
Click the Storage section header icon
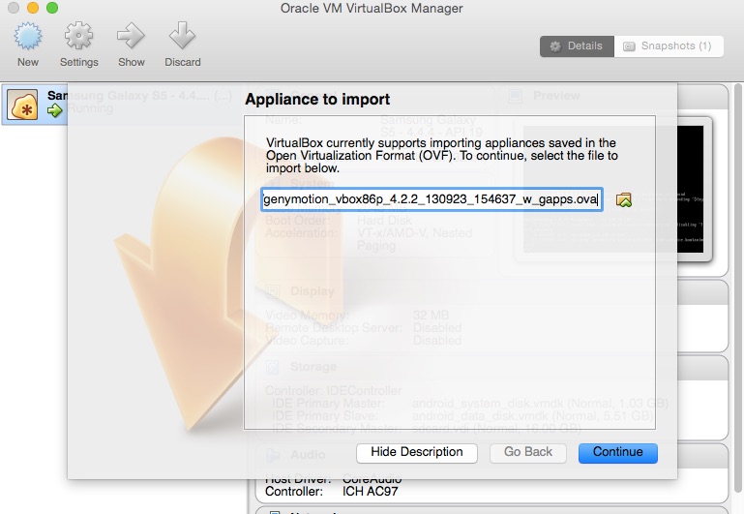[x=273, y=367]
